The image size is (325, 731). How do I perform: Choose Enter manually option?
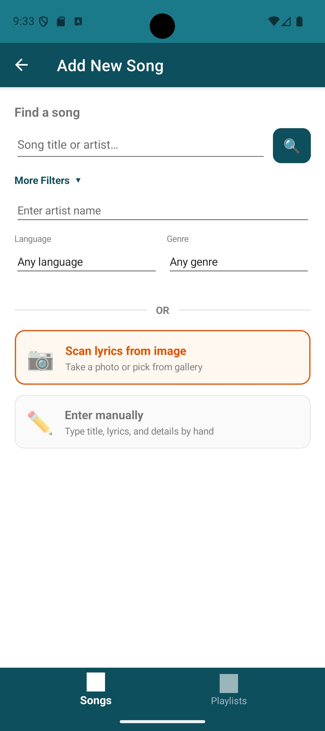[x=162, y=422]
